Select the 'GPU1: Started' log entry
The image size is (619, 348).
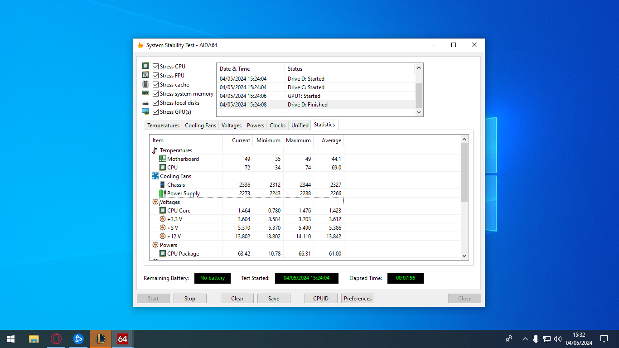click(x=316, y=96)
